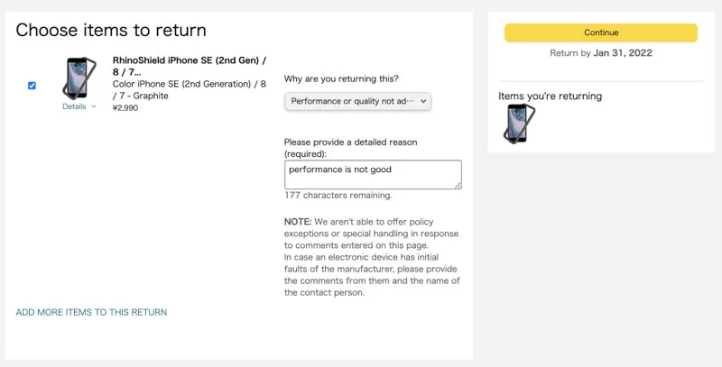722x367 pixels.
Task: Uncheck the RhinoShield item checkbox
Action: [32, 86]
